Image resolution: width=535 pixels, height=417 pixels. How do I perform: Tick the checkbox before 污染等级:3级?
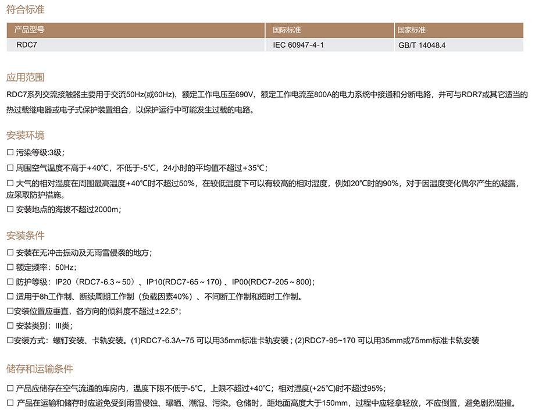[x=10, y=153]
